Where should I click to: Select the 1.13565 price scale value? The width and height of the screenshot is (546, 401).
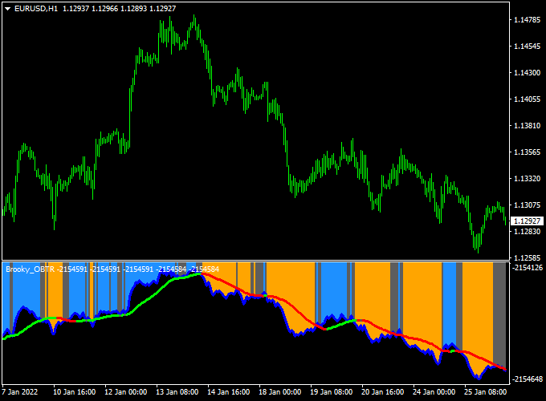tap(528, 152)
